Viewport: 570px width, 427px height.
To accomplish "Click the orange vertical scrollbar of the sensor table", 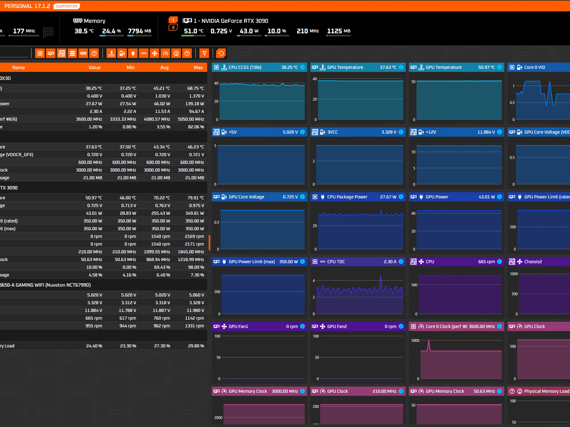I will pyautogui.click(x=209, y=243).
